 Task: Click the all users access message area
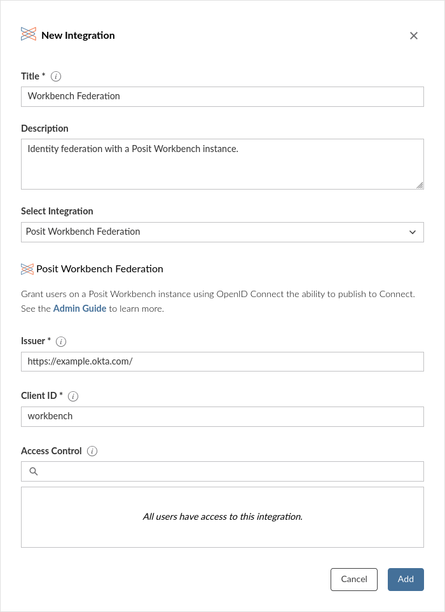click(222, 517)
